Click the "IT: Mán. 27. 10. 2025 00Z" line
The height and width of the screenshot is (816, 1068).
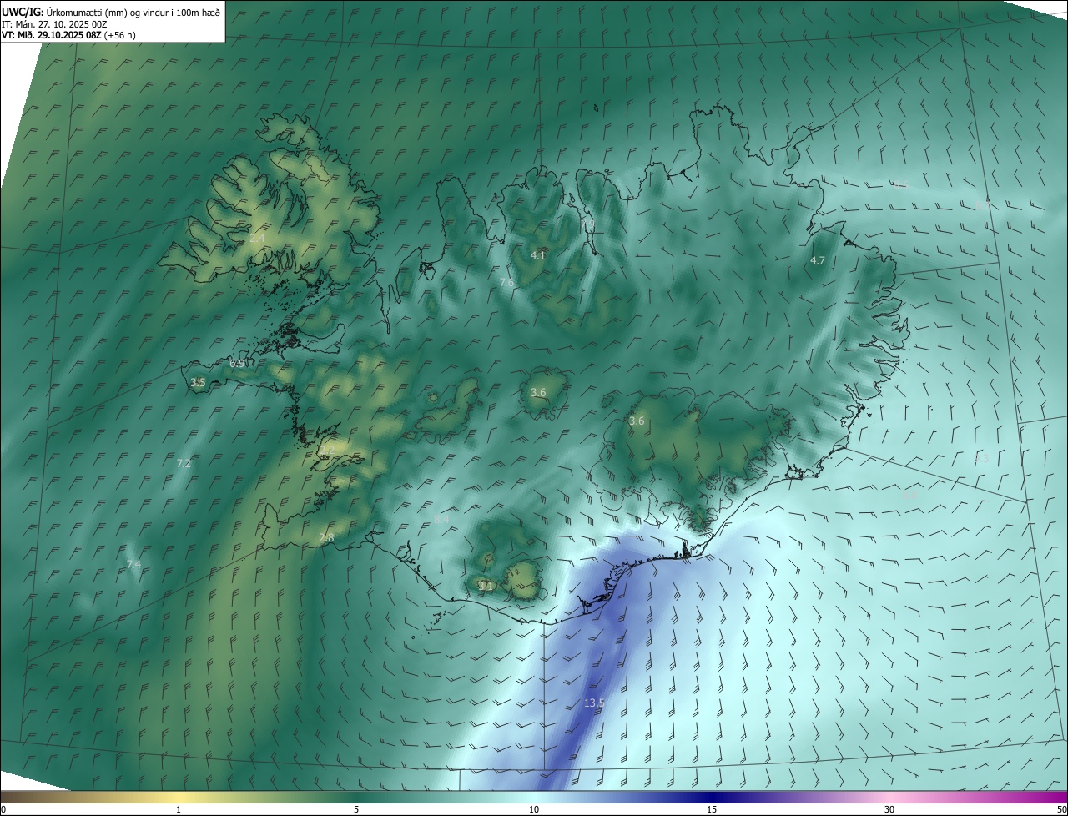(54, 23)
